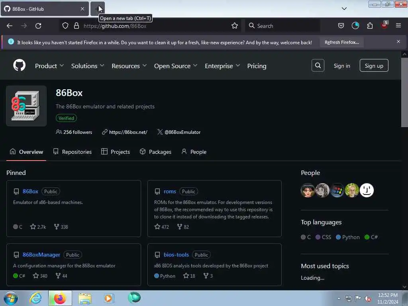408x306 pixels.
Task: Open the tracking protection shield icon
Action: point(65,26)
